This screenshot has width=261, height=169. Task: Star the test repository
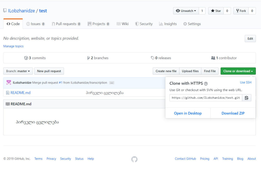[x=216, y=11]
